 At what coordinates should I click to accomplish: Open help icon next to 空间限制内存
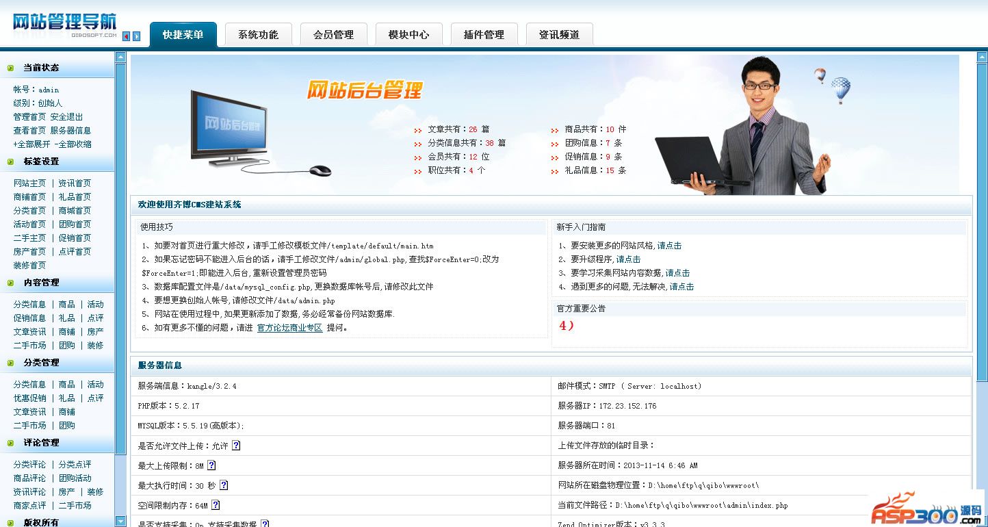pos(216,505)
